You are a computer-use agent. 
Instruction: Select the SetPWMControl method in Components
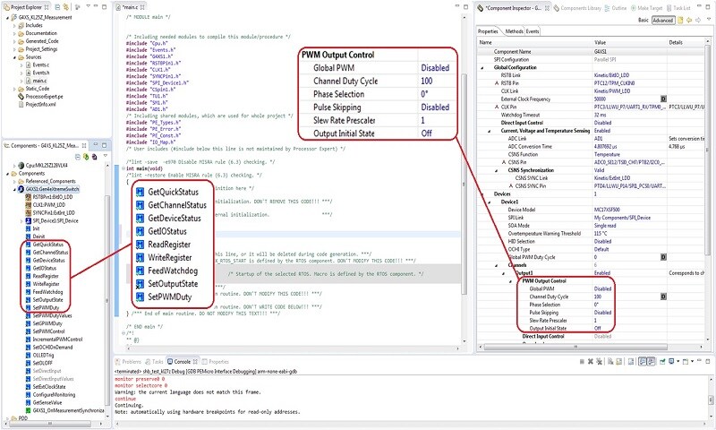coord(52,332)
